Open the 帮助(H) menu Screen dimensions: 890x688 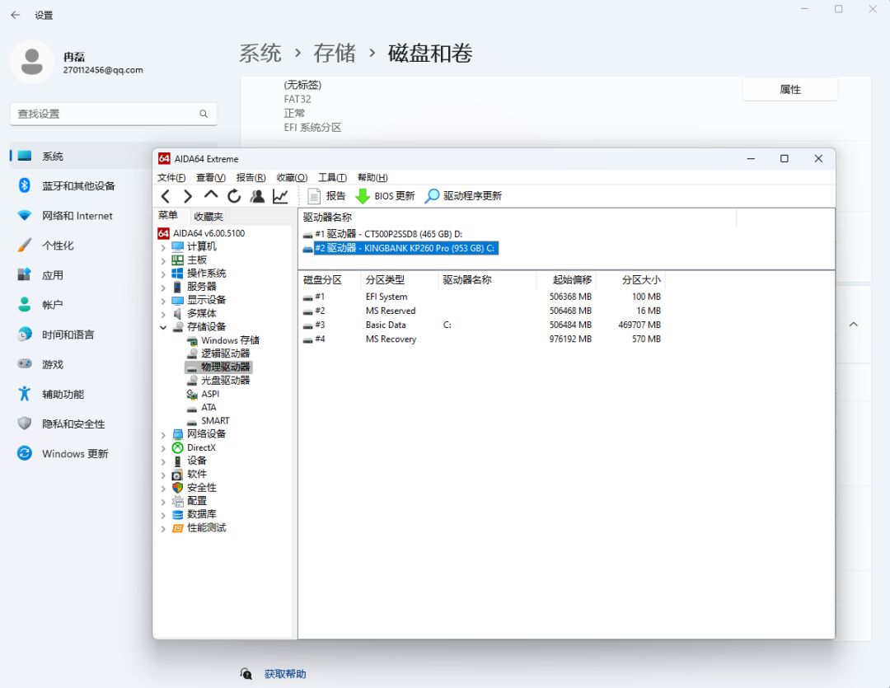[x=372, y=178]
